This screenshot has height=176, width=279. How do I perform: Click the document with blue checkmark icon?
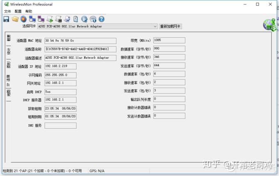(x=67, y=19)
